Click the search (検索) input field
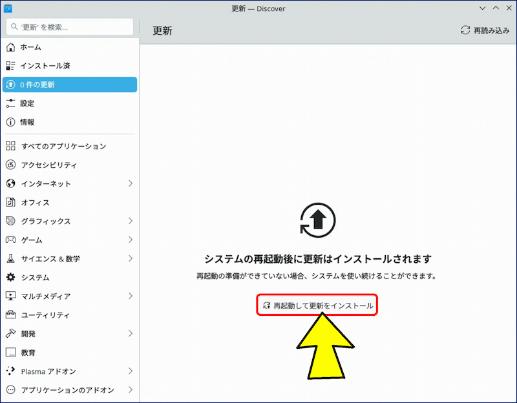The height and width of the screenshot is (403, 517). coord(71,27)
